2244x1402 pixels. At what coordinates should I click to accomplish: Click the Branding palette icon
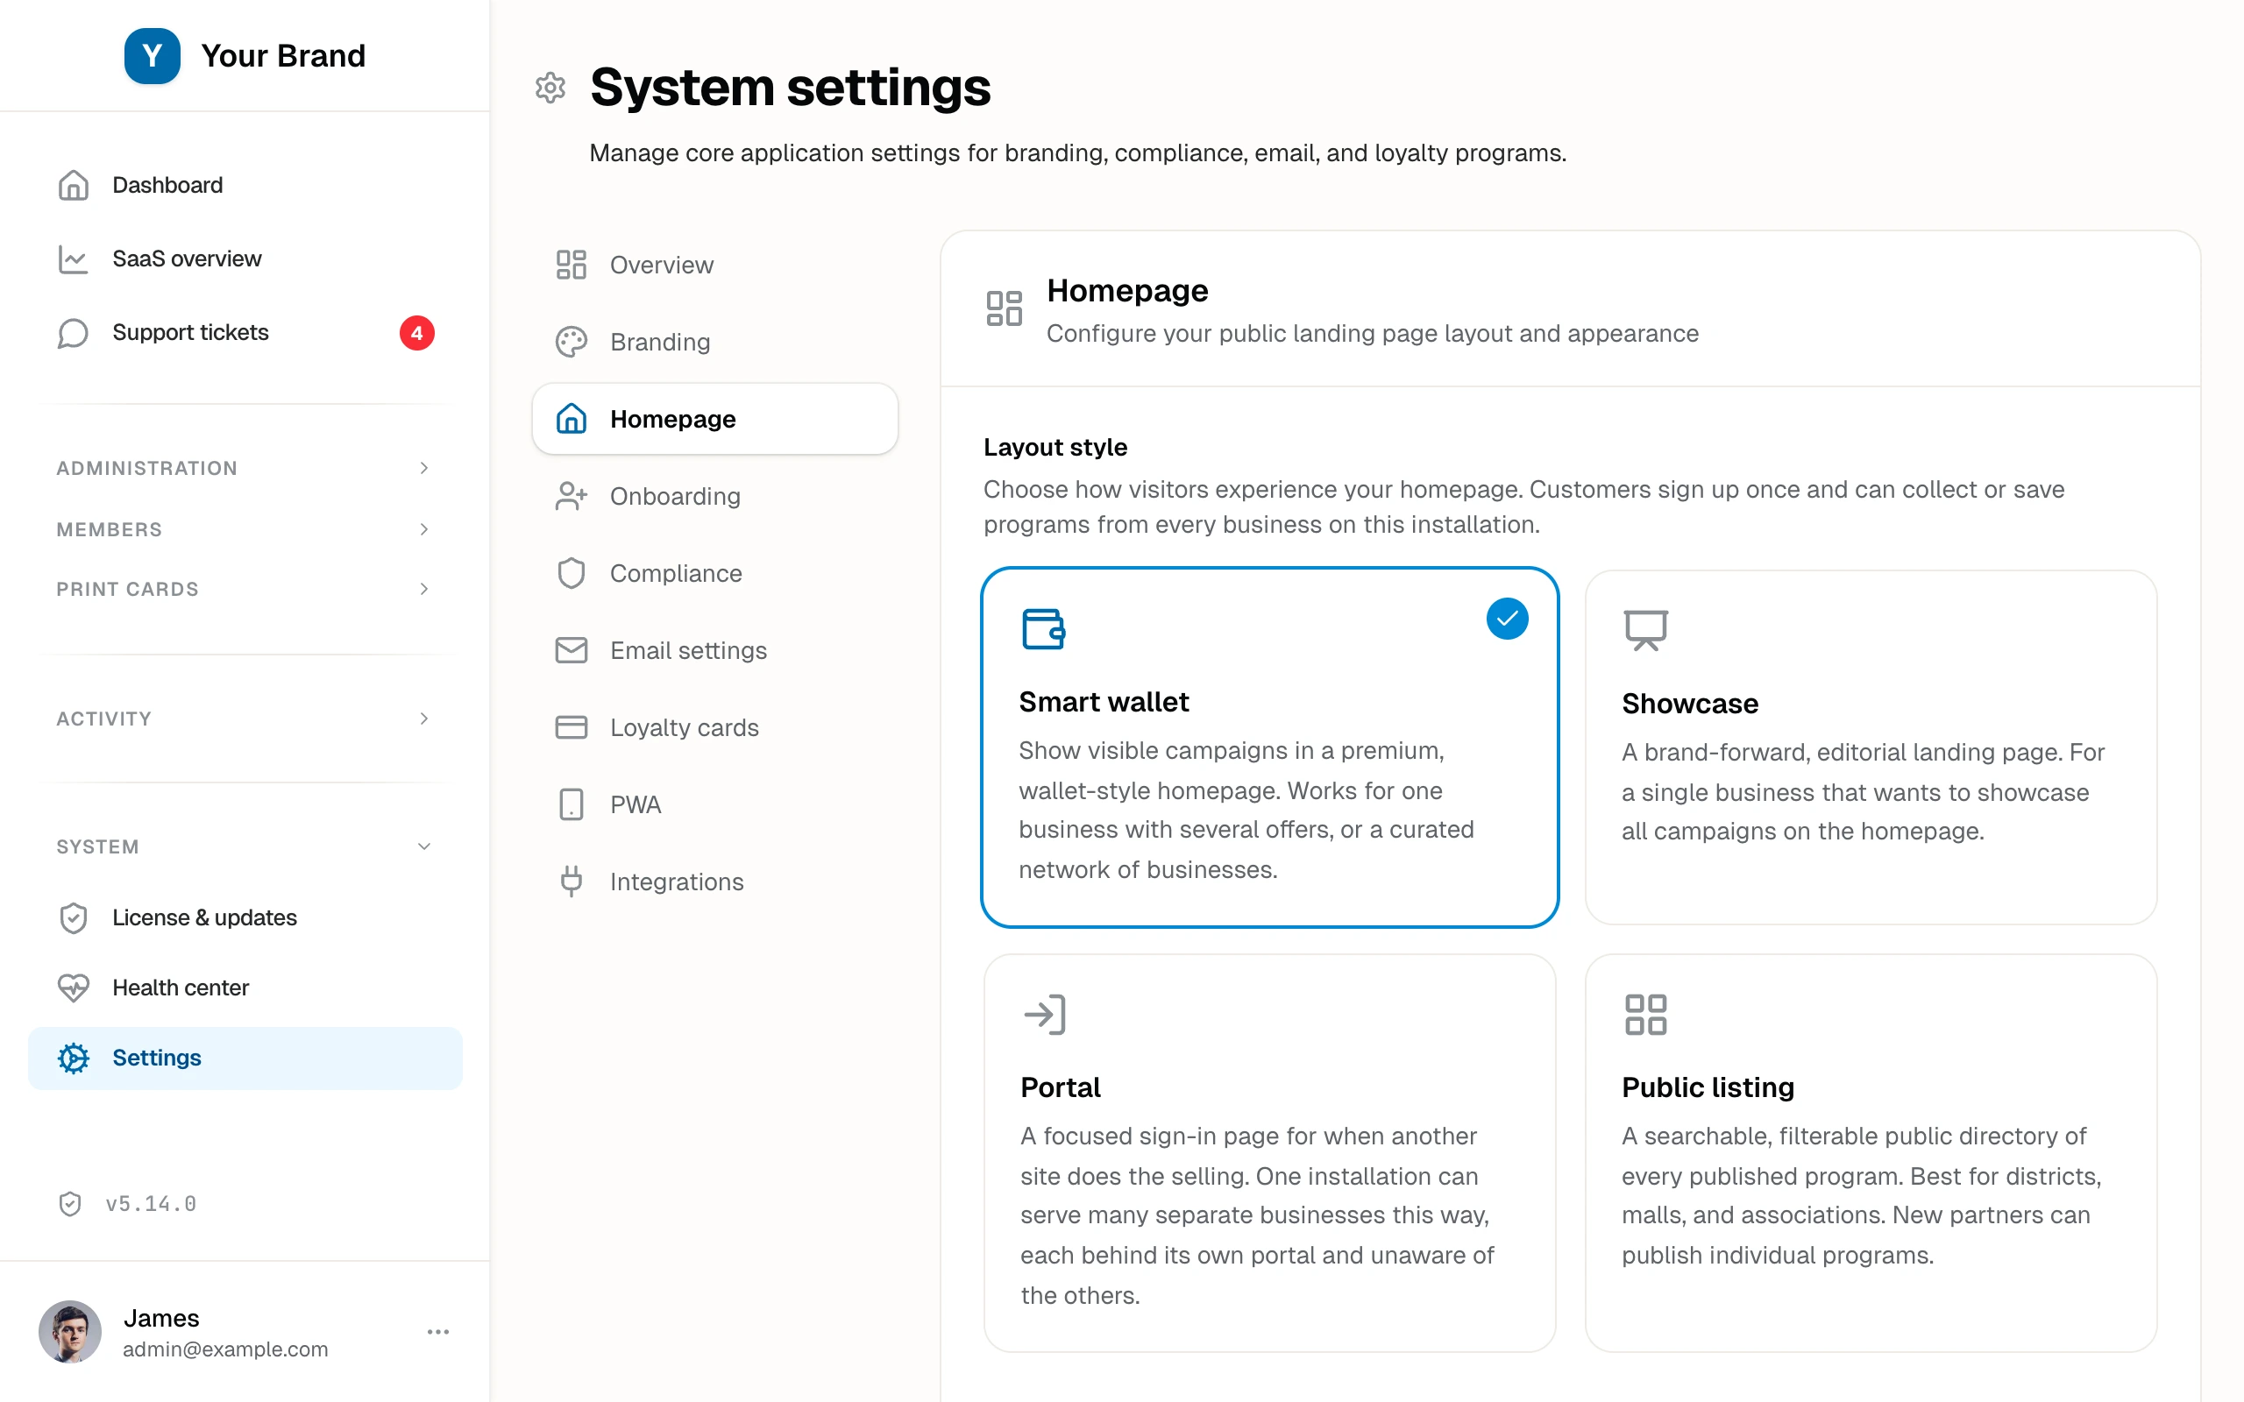click(x=572, y=342)
